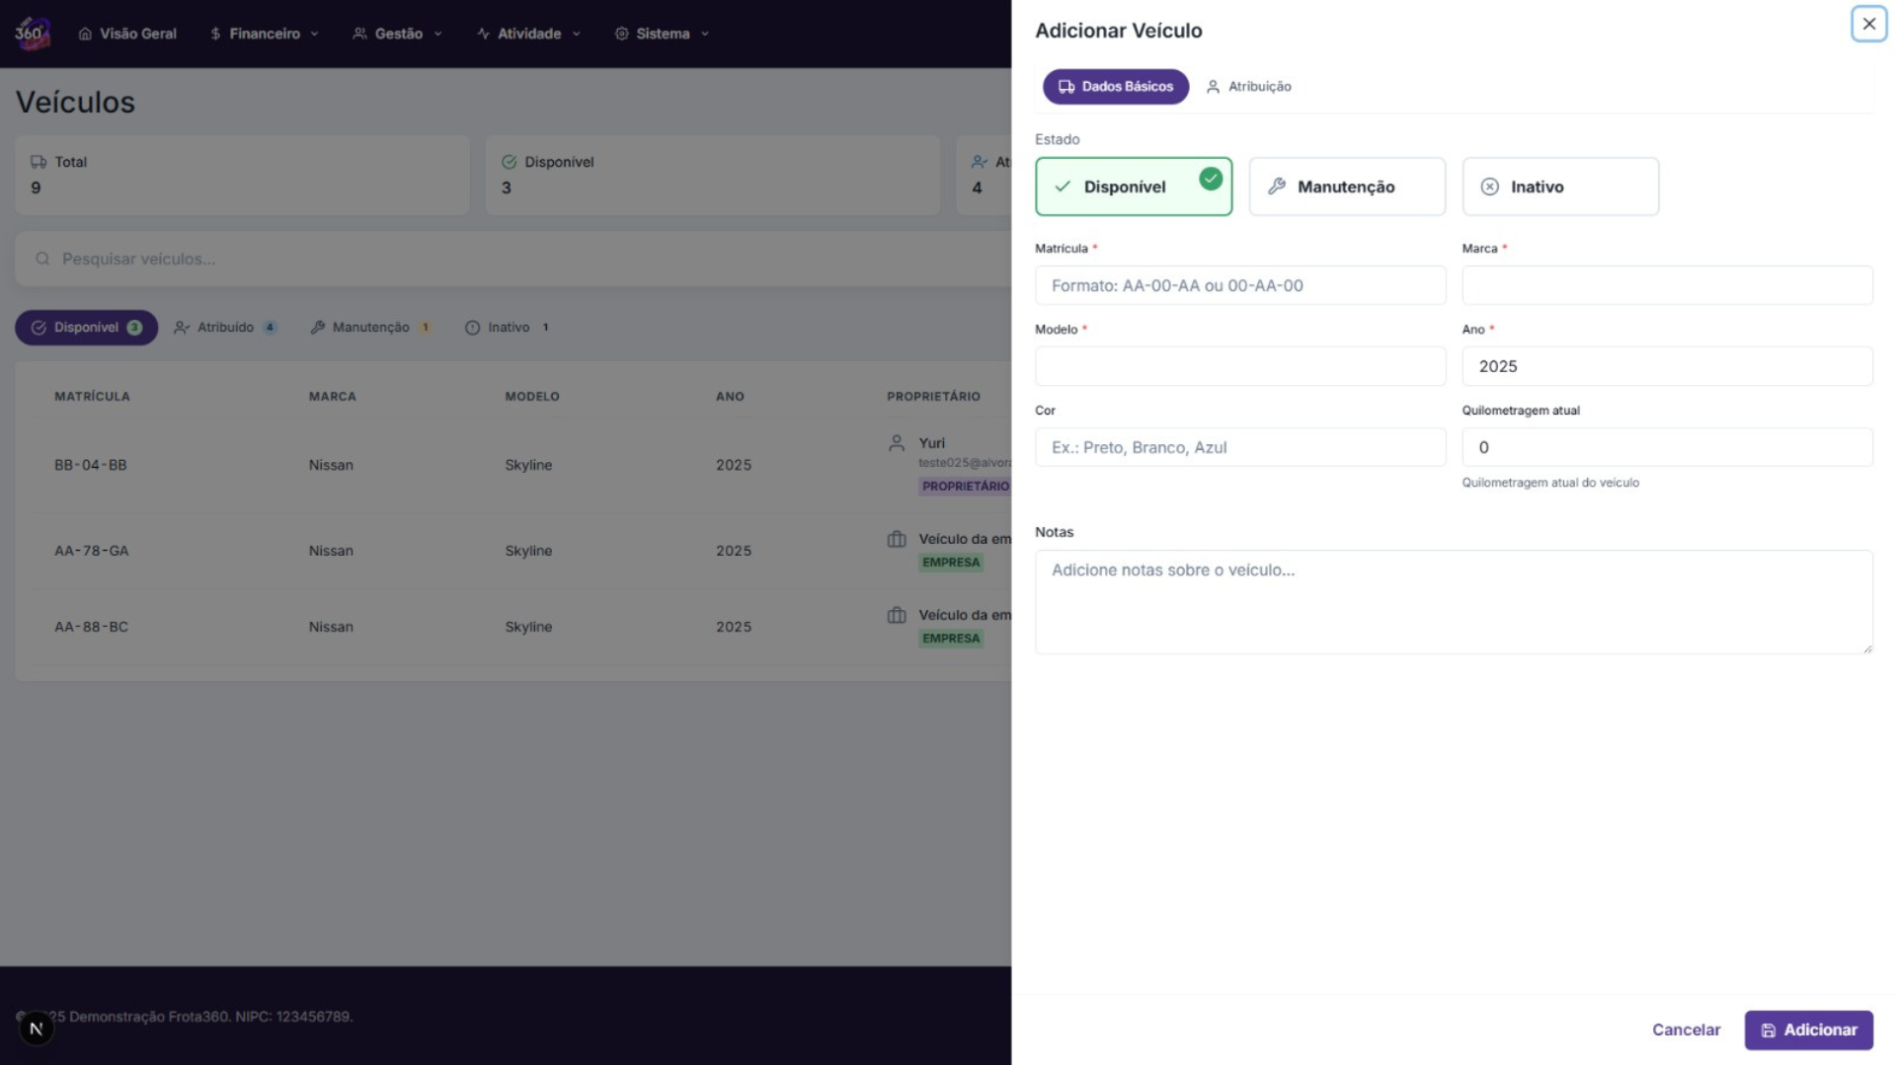Set vehicle state to Manutenção
1895x1065 pixels.
(1346, 187)
